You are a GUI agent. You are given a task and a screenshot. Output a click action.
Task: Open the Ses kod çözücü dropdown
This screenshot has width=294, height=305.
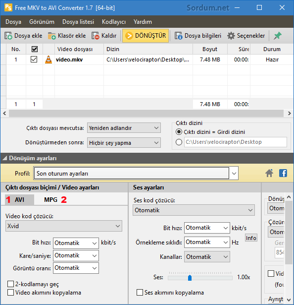pos(194,210)
